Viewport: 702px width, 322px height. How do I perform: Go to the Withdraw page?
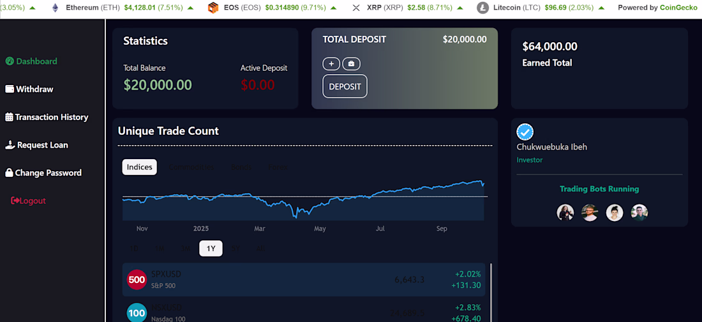coord(29,89)
